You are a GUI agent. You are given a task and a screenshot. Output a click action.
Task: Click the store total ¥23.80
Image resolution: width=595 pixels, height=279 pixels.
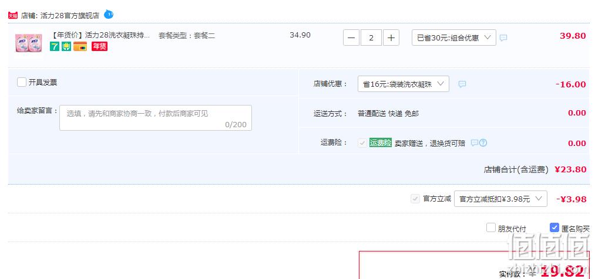571,169
